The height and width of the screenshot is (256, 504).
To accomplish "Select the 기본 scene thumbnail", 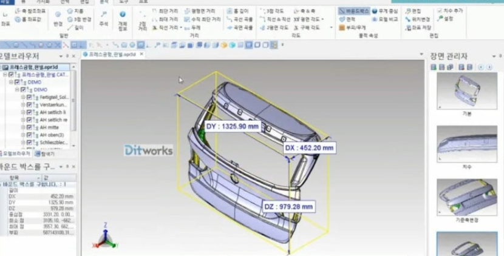I will coord(467,91).
